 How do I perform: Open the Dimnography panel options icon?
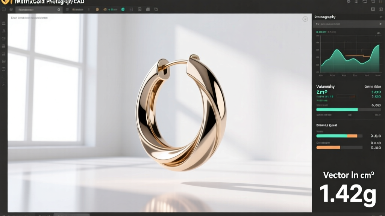(x=381, y=17)
